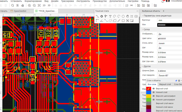The image size is (182, 112).
Task: Collapse the Сетка section
Action: pyautogui.click(x=142, y=29)
